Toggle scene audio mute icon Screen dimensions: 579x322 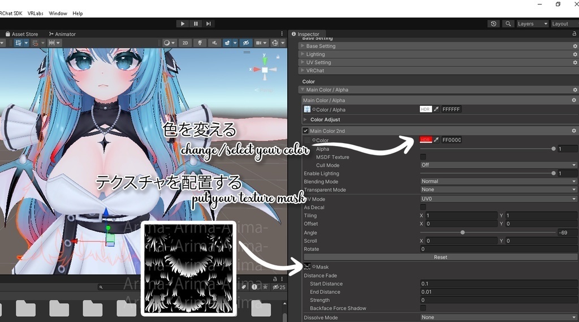(x=214, y=43)
